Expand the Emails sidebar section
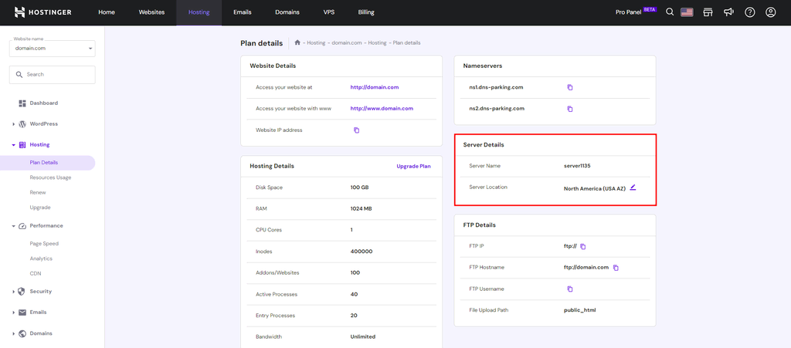The width and height of the screenshot is (791, 348). 14,313
